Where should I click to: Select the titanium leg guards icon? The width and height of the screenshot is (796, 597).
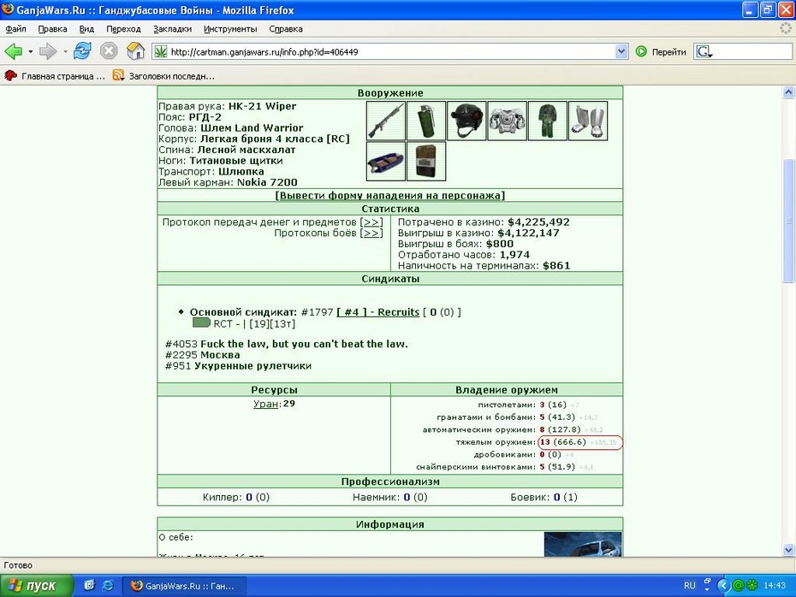(588, 121)
